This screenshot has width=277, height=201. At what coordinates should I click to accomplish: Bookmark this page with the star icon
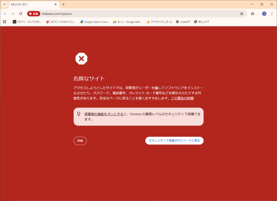click(x=242, y=14)
